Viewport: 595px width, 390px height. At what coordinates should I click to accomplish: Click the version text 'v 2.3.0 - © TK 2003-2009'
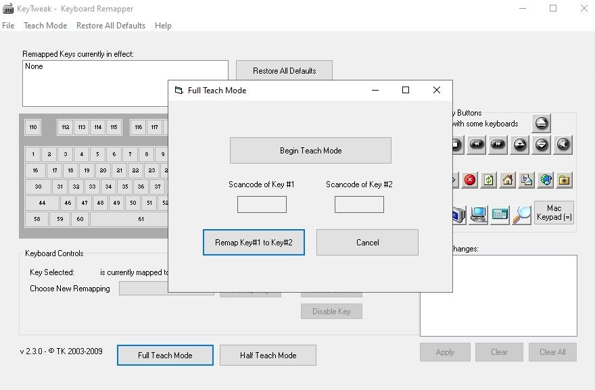point(61,351)
